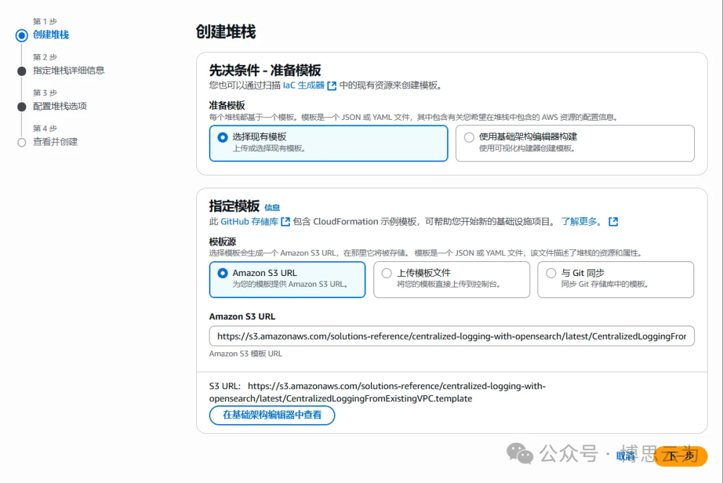The width and height of the screenshot is (723, 483).
Task: Open the GitHub 存储库 link
Action: 250,222
